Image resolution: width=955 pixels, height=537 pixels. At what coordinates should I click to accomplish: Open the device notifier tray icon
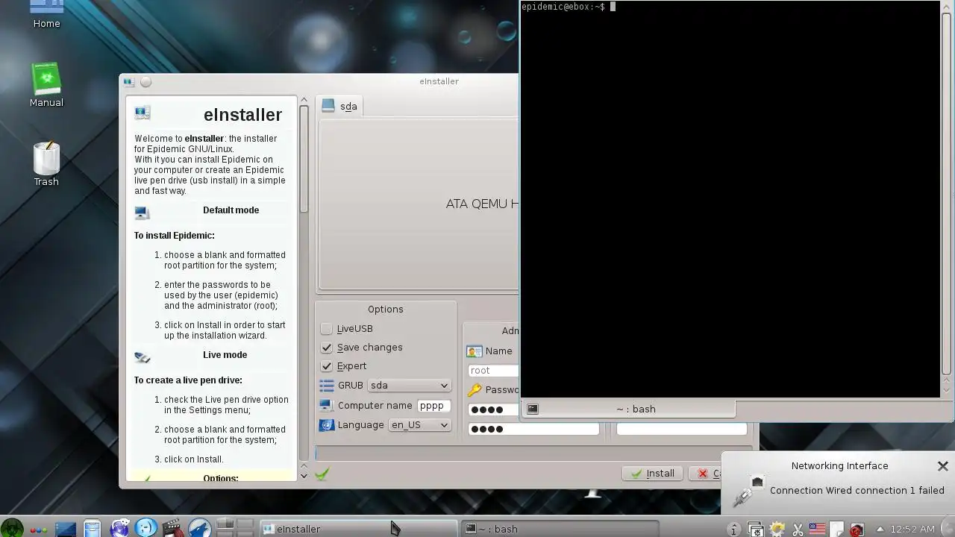click(x=755, y=530)
